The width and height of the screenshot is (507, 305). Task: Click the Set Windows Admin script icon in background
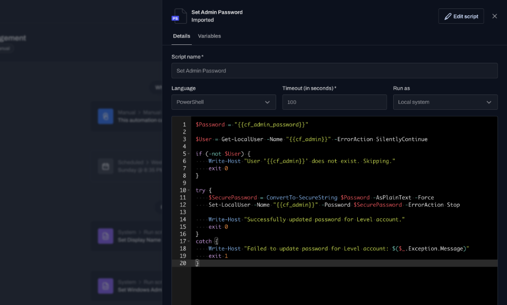click(105, 286)
